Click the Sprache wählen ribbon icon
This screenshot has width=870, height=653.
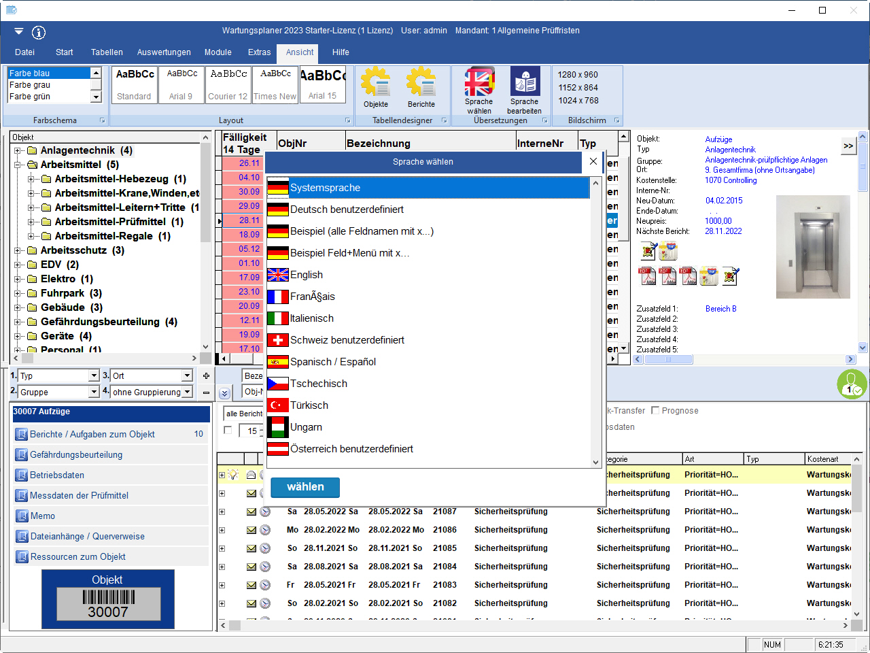point(479,82)
